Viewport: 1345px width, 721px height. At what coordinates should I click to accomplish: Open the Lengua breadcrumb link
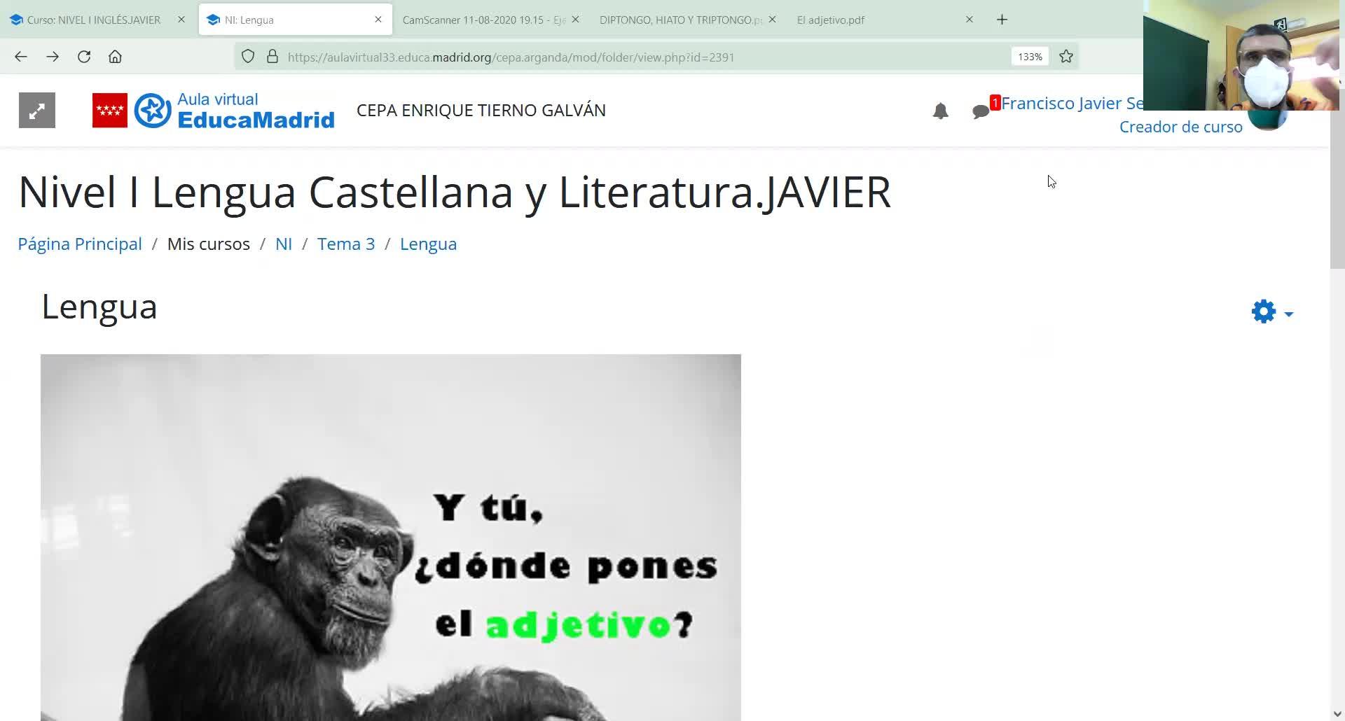pyautogui.click(x=428, y=244)
